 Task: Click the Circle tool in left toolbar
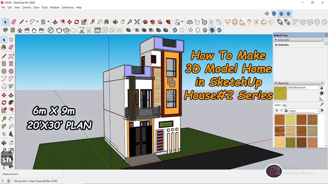click(4, 71)
